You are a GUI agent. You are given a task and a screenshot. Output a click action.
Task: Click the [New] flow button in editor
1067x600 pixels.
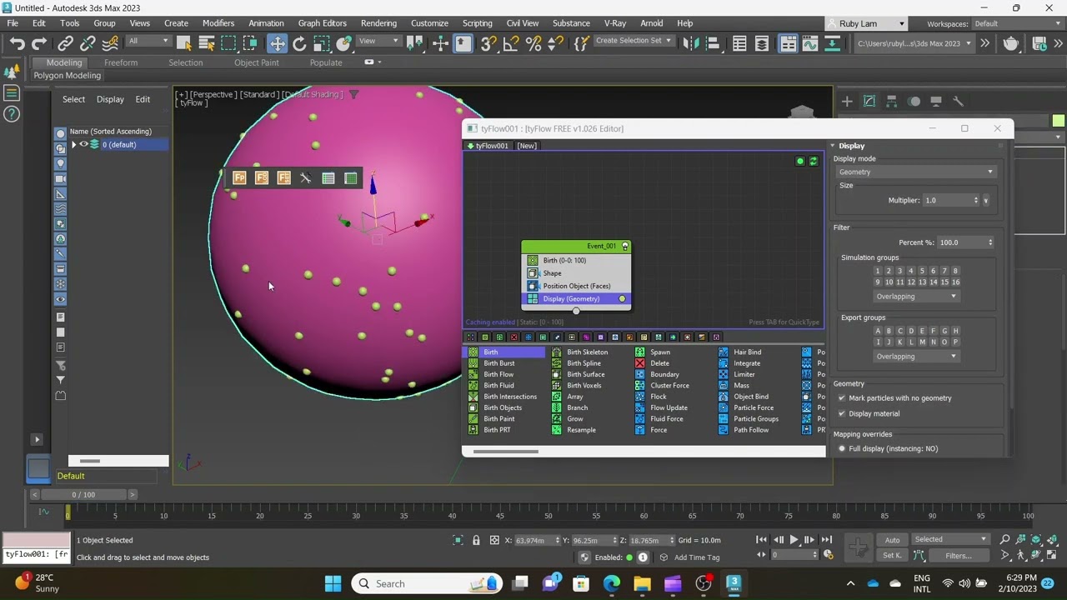527,146
